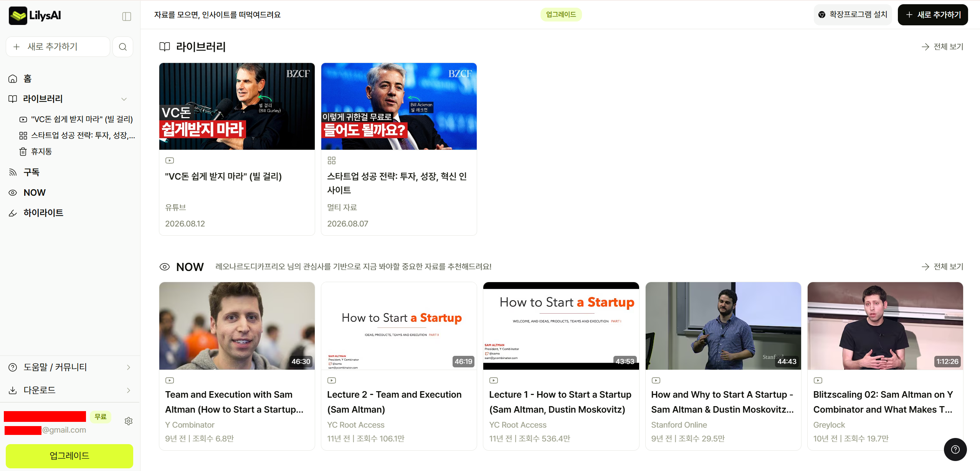The width and height of the screenshot is (980, 471).
Task: Click '9년 전 | 조회수 6.8만' text
Action: (x=199, y=438)
